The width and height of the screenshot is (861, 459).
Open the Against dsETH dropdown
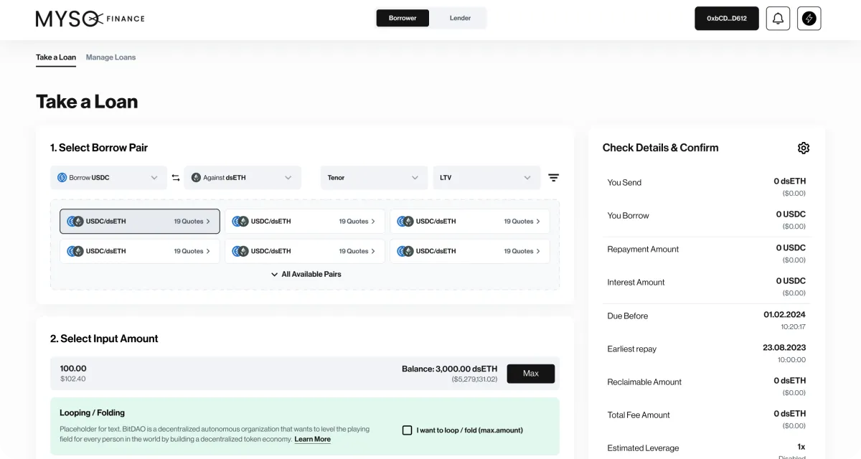click(x=243, y=178)
